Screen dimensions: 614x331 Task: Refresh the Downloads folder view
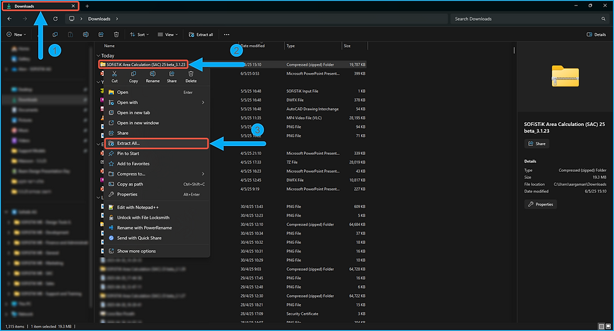click(x=55, y=19)
